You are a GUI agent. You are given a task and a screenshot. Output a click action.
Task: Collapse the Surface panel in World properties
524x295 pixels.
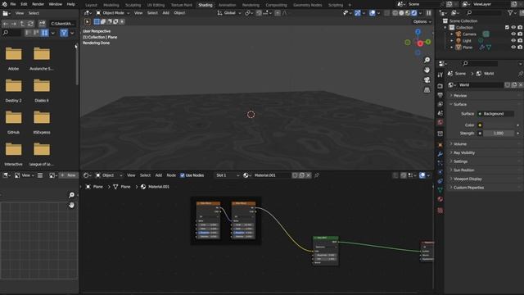(x=485, y=104)
